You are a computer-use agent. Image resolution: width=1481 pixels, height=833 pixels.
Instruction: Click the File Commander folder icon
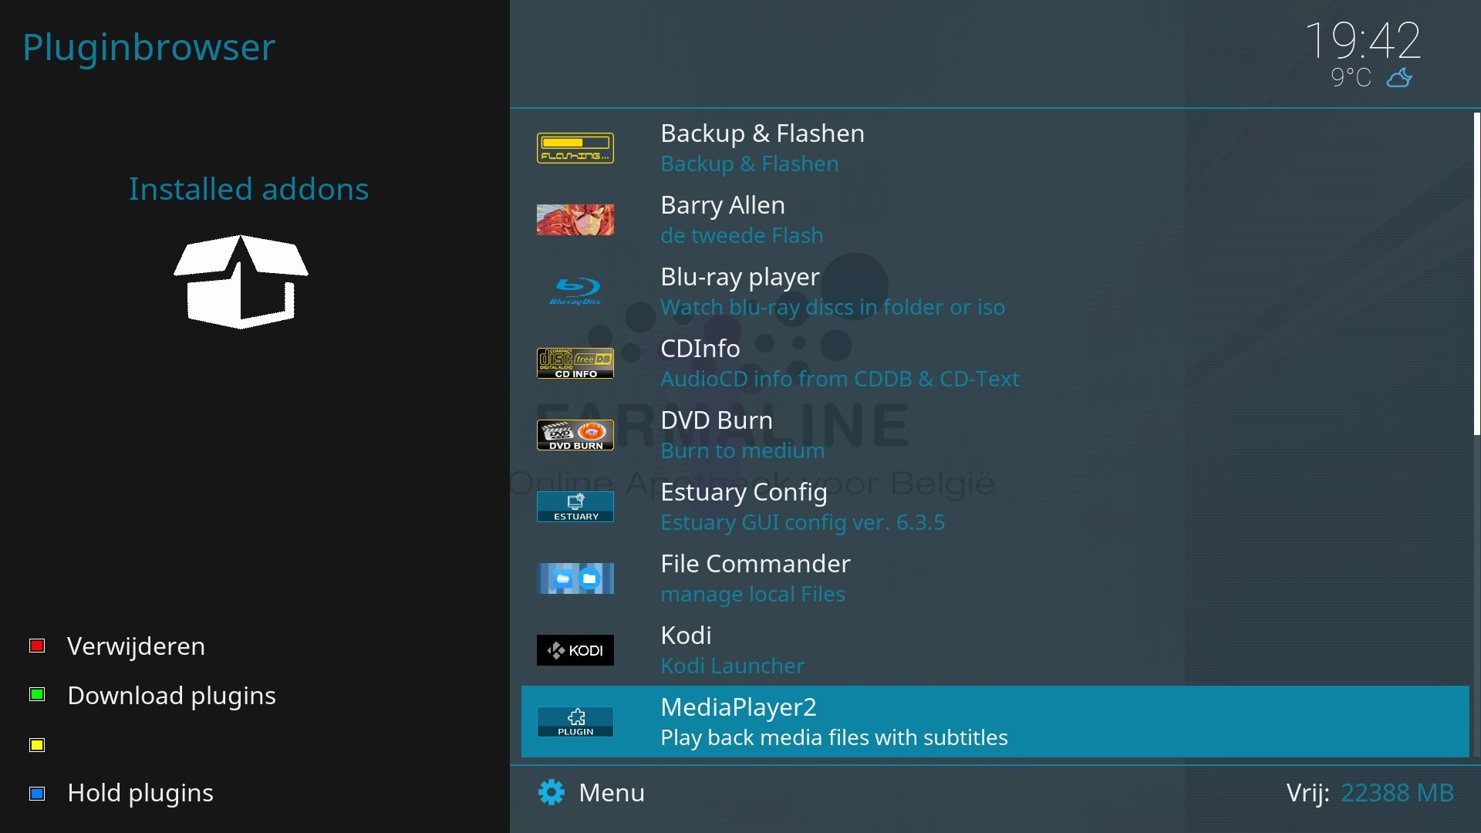[x=575, y=578]
